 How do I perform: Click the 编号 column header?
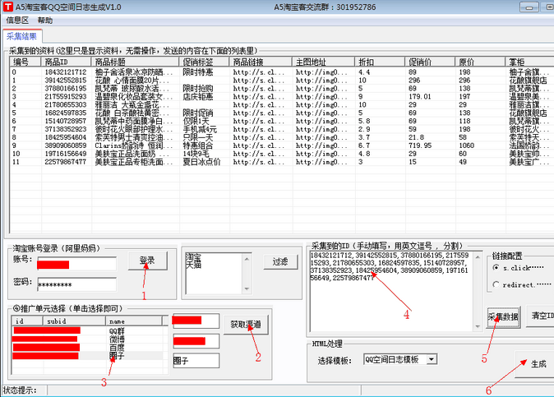(25, 62)
